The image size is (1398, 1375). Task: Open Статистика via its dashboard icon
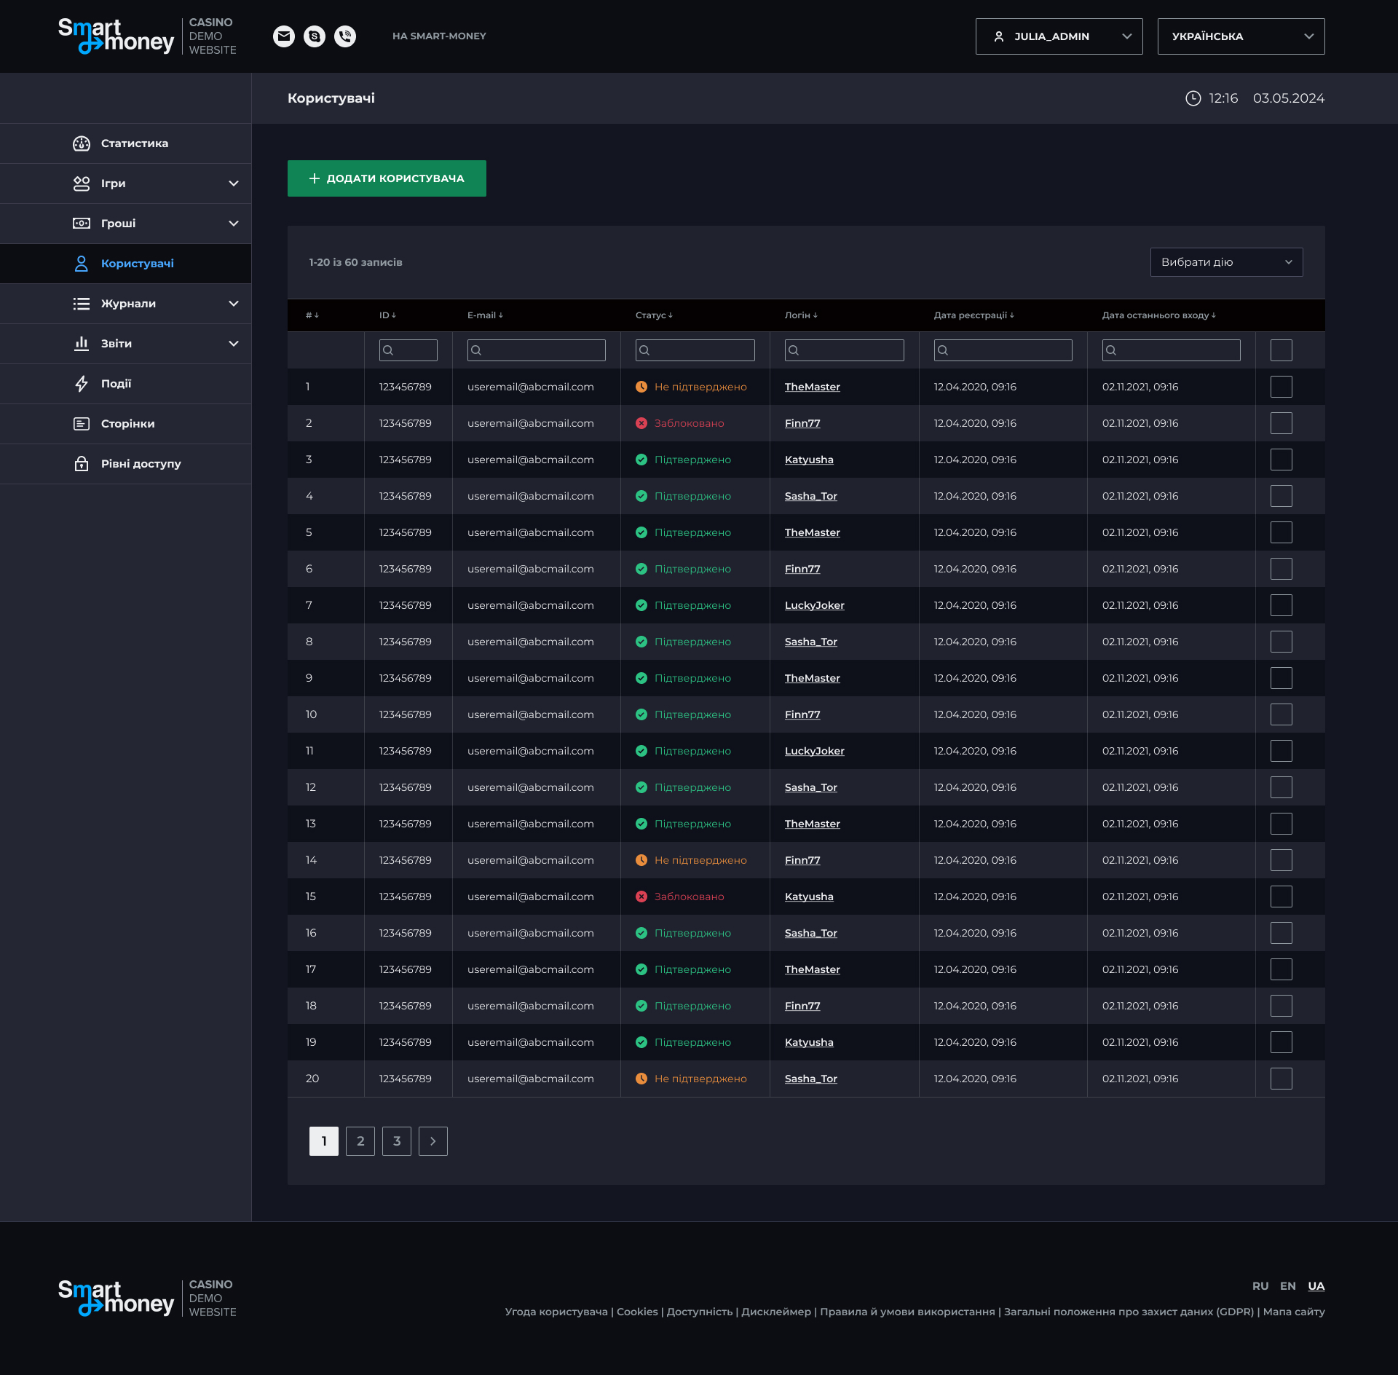[82, 143]
